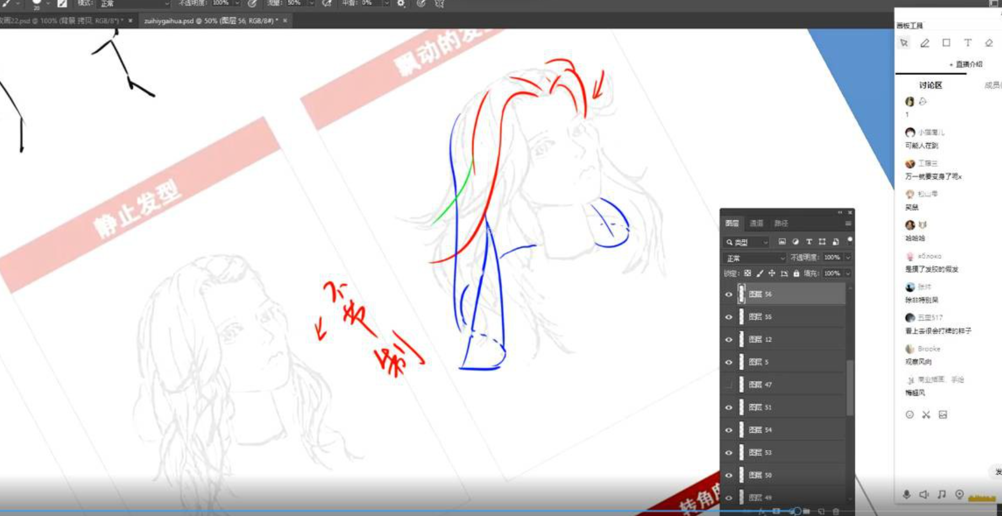Hide layer 55 with eye icon
Image resolution: width=1002 pixels, height=516 pixels.
[x=729, y=317]
